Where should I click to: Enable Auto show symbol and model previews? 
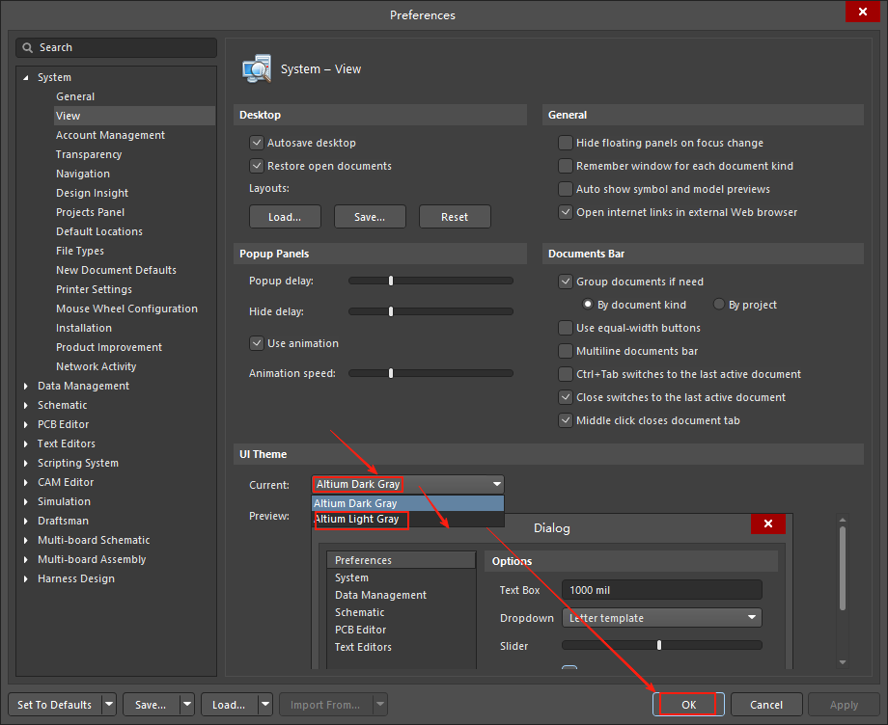click(566, 189)
